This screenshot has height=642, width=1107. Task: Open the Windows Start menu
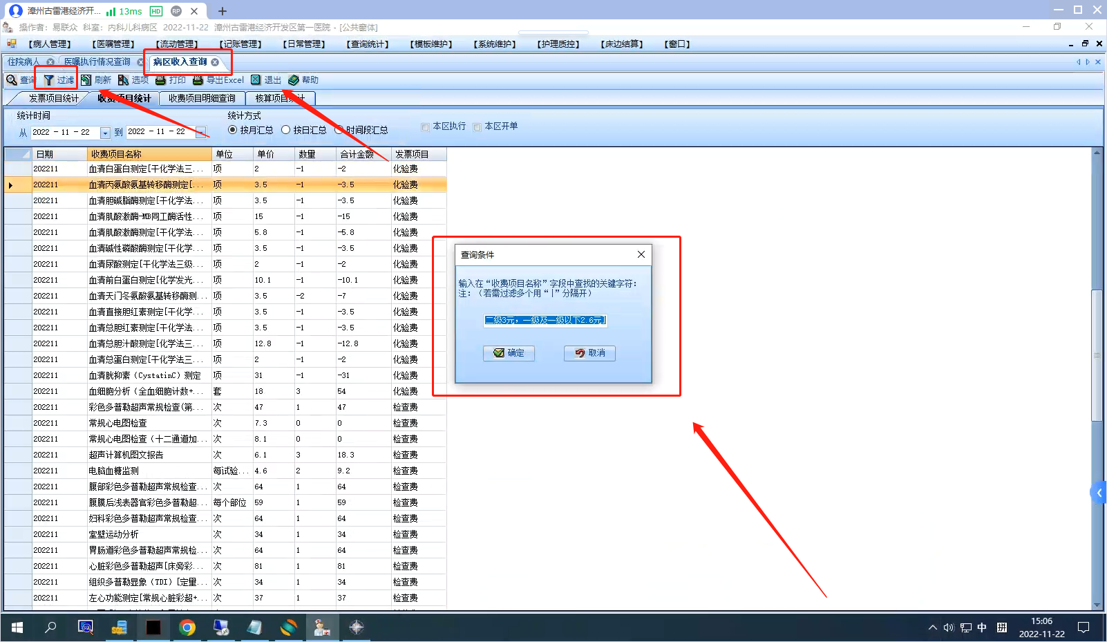tap(17, 627)
